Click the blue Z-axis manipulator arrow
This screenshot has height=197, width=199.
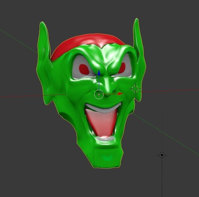[99, 73]
